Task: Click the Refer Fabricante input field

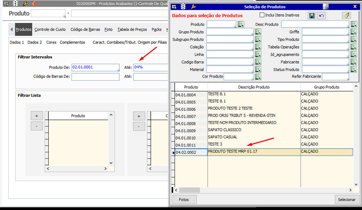Action: tap(336, 77)
